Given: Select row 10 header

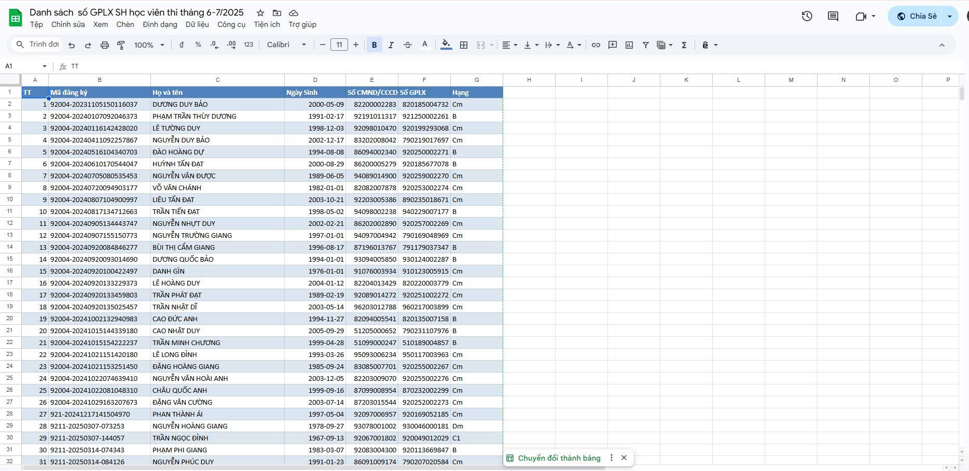Looking at the screenshot, I should point(10,199).
